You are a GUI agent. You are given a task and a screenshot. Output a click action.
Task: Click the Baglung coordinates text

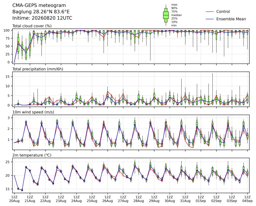(41, 12)
